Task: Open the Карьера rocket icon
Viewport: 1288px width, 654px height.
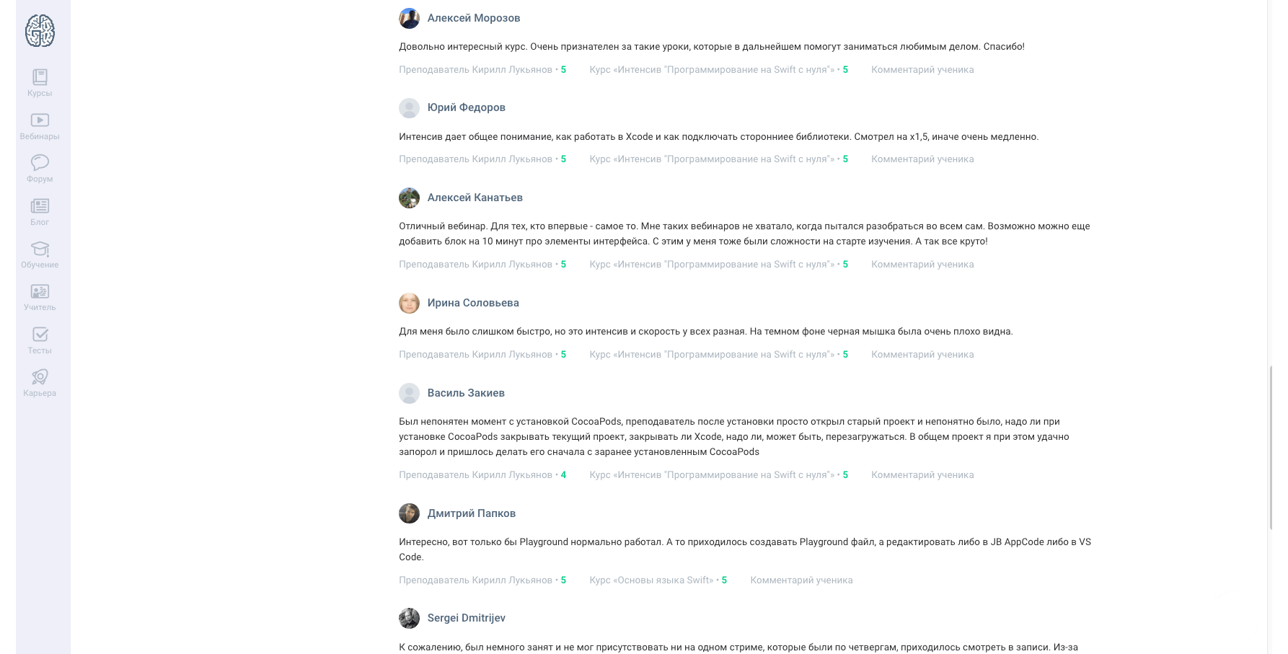Action: point(40,377)
